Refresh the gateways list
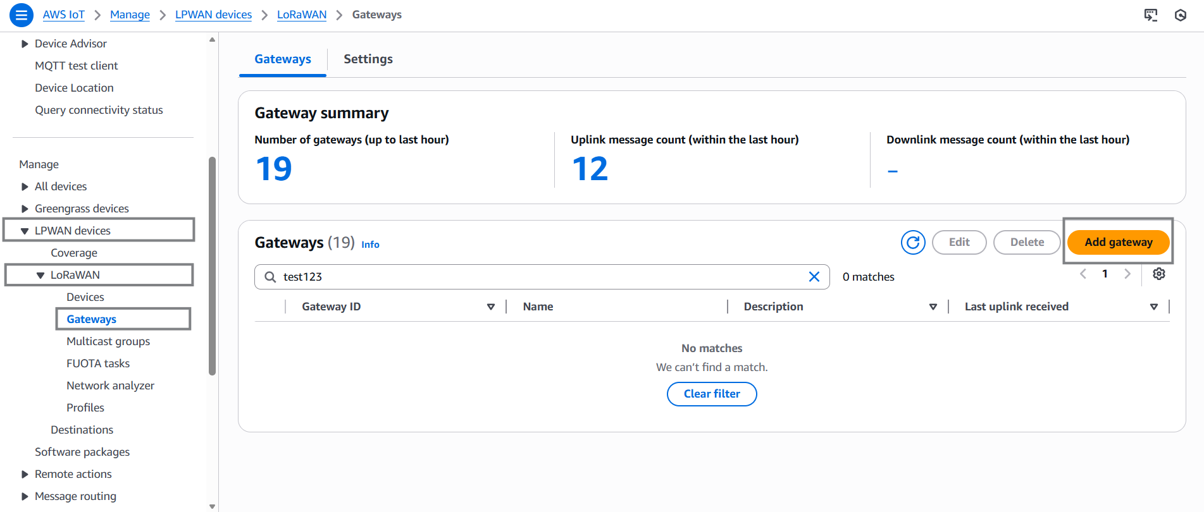The width and height of the screenshot is (1204, 512). pyautogui.click(x=913, y=242)
